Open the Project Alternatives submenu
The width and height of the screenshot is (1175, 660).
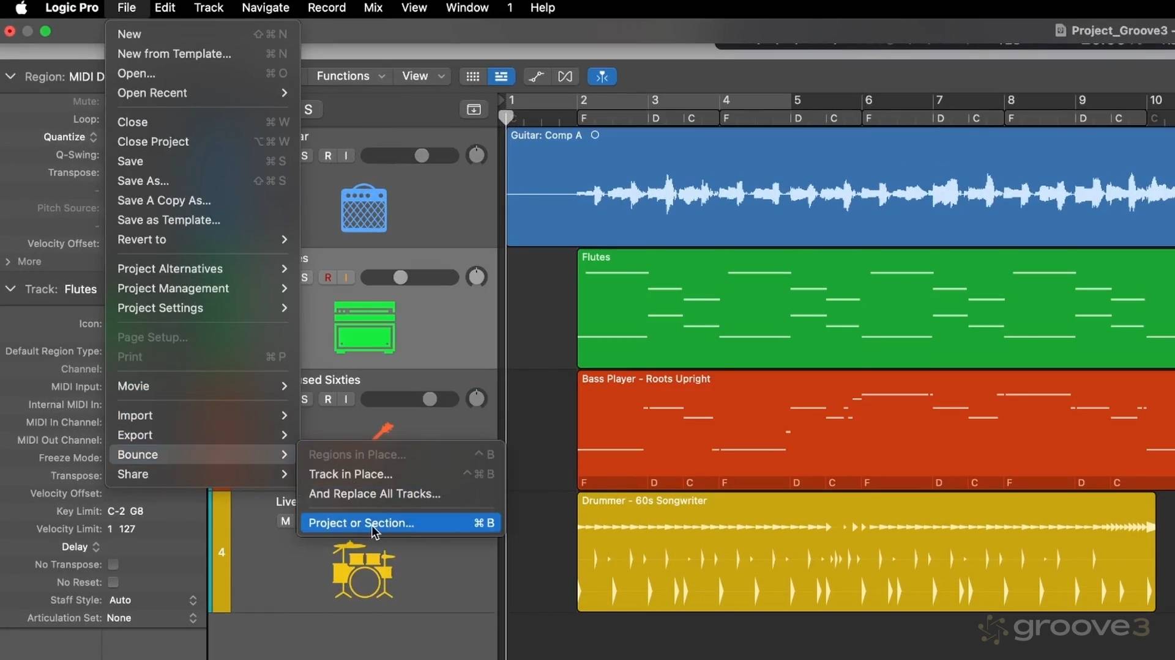click(x=202, y=269)
